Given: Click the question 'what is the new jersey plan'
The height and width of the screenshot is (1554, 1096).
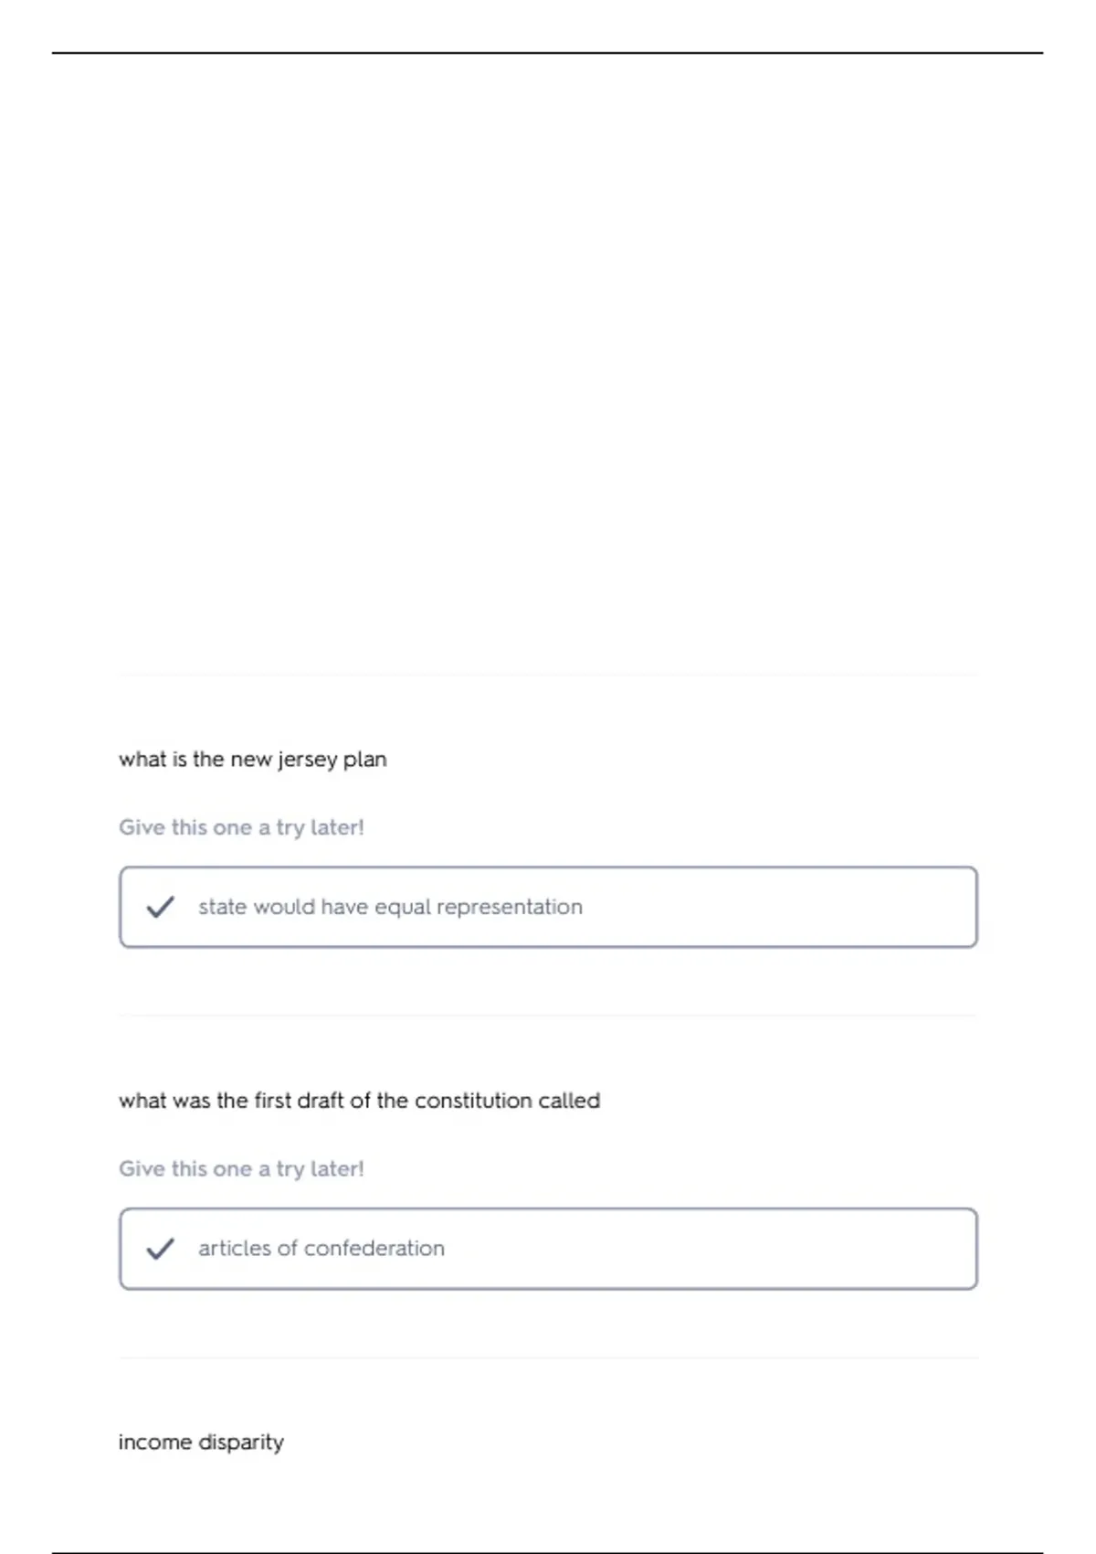Looking at the screenshot, I should [253, 760].
